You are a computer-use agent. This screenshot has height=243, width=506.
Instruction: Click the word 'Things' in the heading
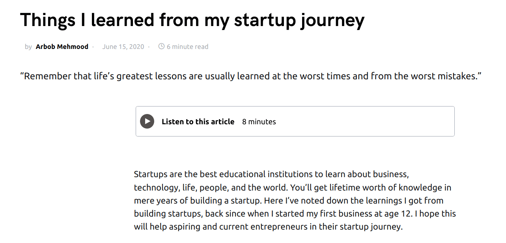pos(47,20)
